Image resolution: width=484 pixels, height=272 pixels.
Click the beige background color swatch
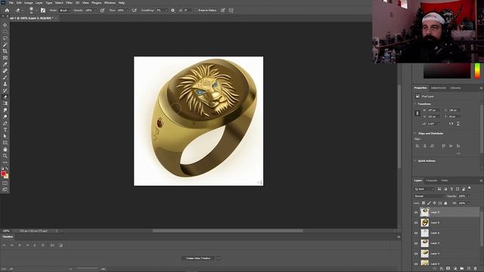click(6, 176)
